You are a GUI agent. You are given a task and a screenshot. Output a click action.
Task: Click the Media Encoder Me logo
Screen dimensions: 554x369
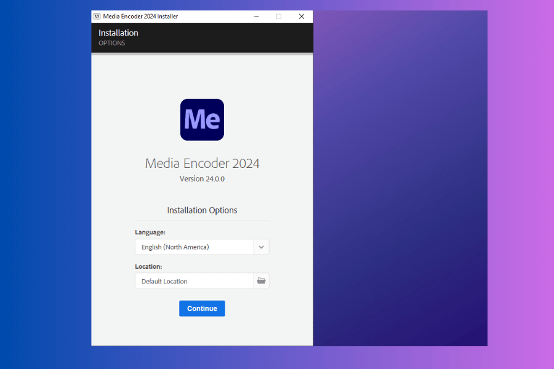click(x=202, y=119)
